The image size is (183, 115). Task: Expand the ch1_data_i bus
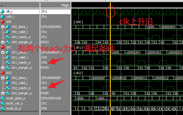coord(3,53)
